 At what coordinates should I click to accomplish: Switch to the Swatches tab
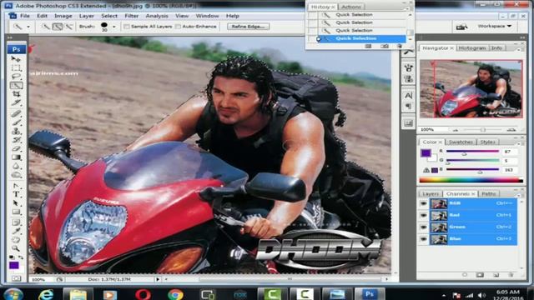(x=461, y=142)
